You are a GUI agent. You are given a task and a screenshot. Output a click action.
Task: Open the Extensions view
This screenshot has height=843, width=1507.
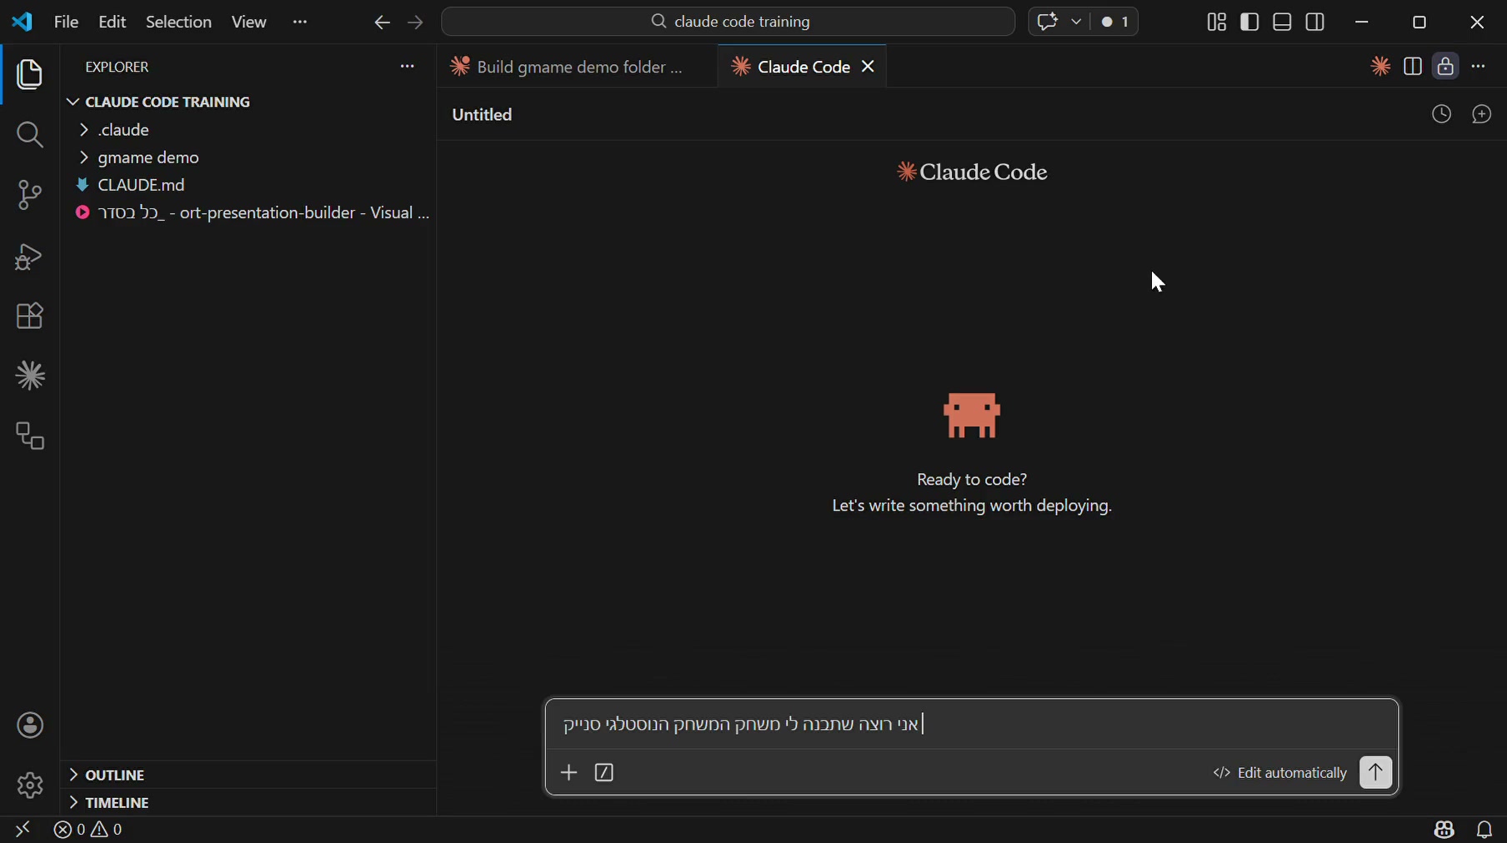30,316
